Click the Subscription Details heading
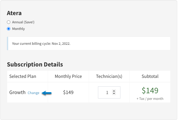178x120 pixels. tap(35, 64)
